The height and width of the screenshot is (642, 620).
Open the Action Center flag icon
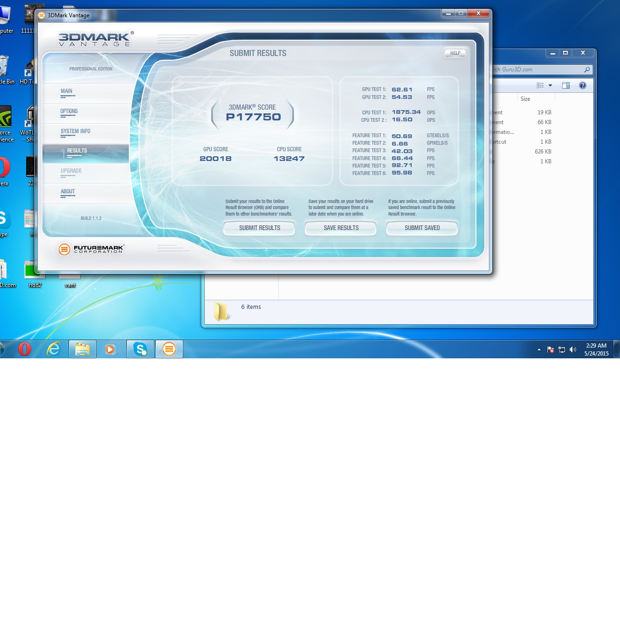550,349
